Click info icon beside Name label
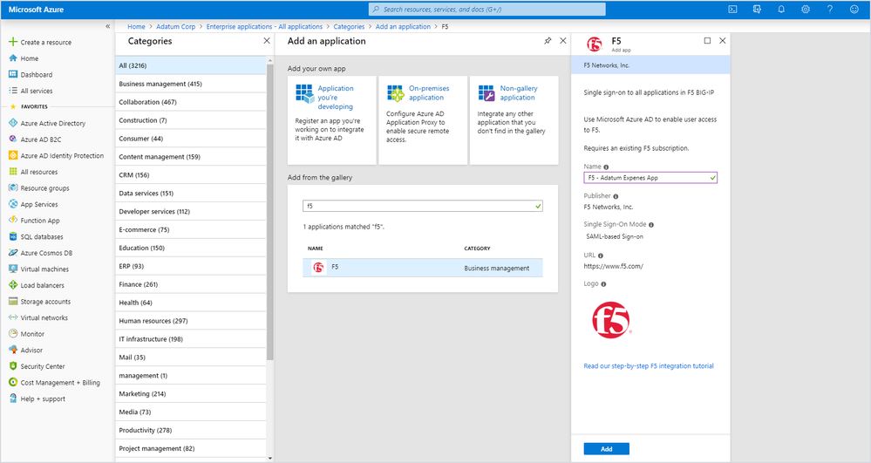The image size is (871, 463). point(606,167)
